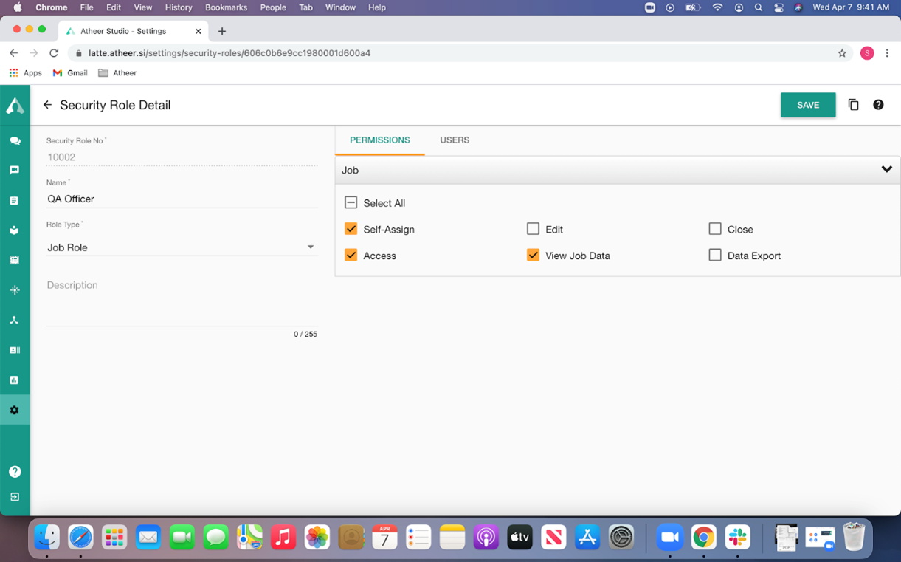Open the Chrome menu in menu bar

(51, 7)
